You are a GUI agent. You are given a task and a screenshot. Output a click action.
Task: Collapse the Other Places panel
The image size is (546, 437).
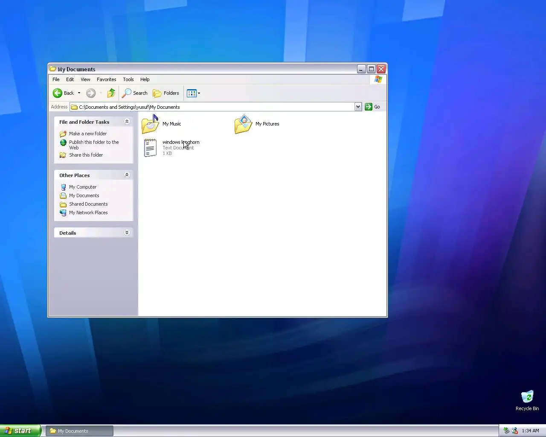click(127, 175)
